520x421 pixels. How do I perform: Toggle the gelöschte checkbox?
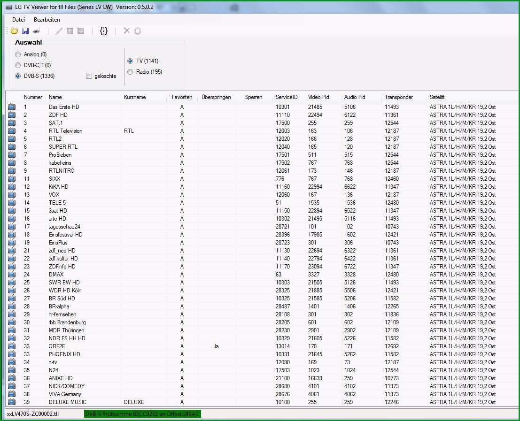point(89,76)
